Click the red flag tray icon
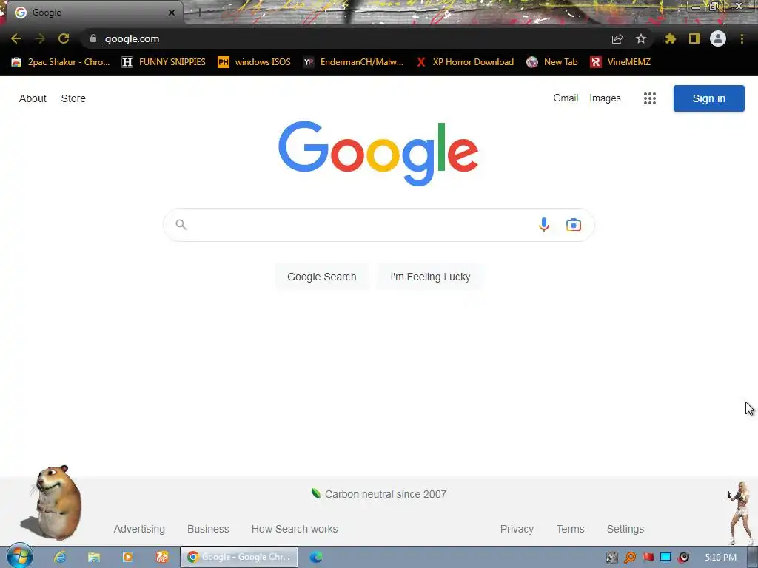 pyautogui.click(x=648, y=558)
